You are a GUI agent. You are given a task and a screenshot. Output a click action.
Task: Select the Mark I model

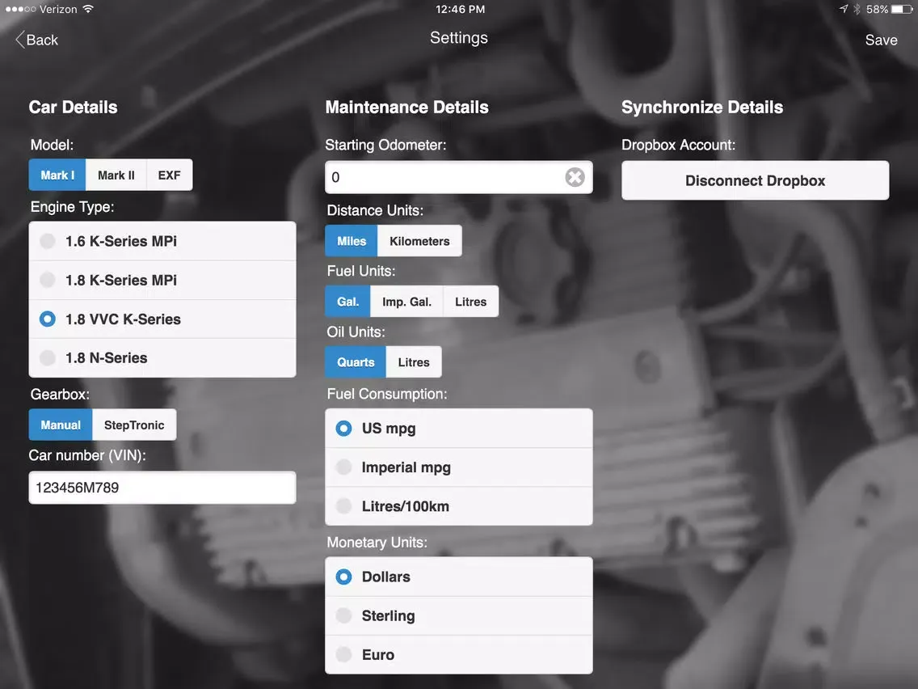point(57,175)
